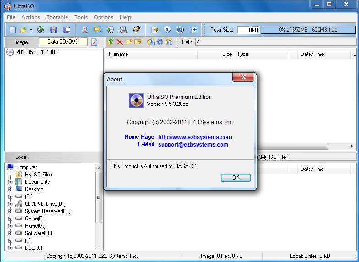Click the red X delete icon
Screen dimensions: 359x262
click(x=120, y=42)
